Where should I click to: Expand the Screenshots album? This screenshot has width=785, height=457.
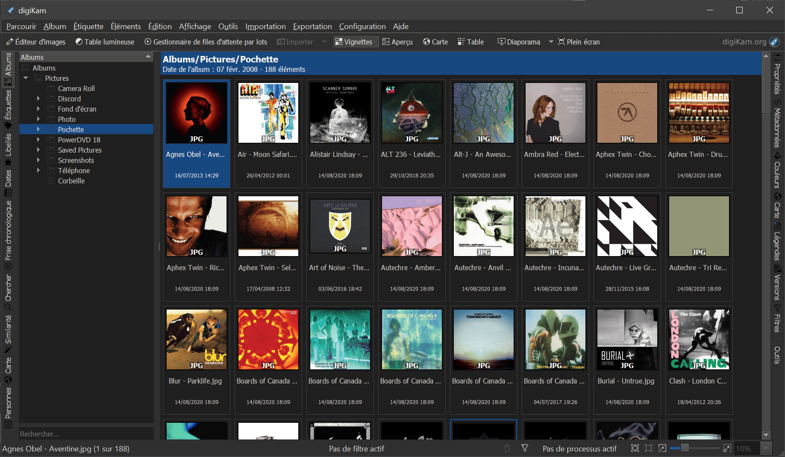pos(38,160)
